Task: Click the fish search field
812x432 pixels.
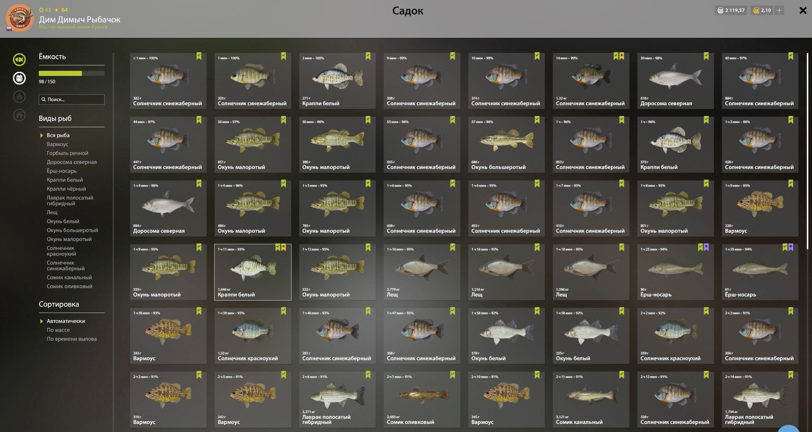Action: (72, 99)
